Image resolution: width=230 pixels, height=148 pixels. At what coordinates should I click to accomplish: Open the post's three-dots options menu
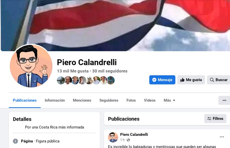point(222,137)
